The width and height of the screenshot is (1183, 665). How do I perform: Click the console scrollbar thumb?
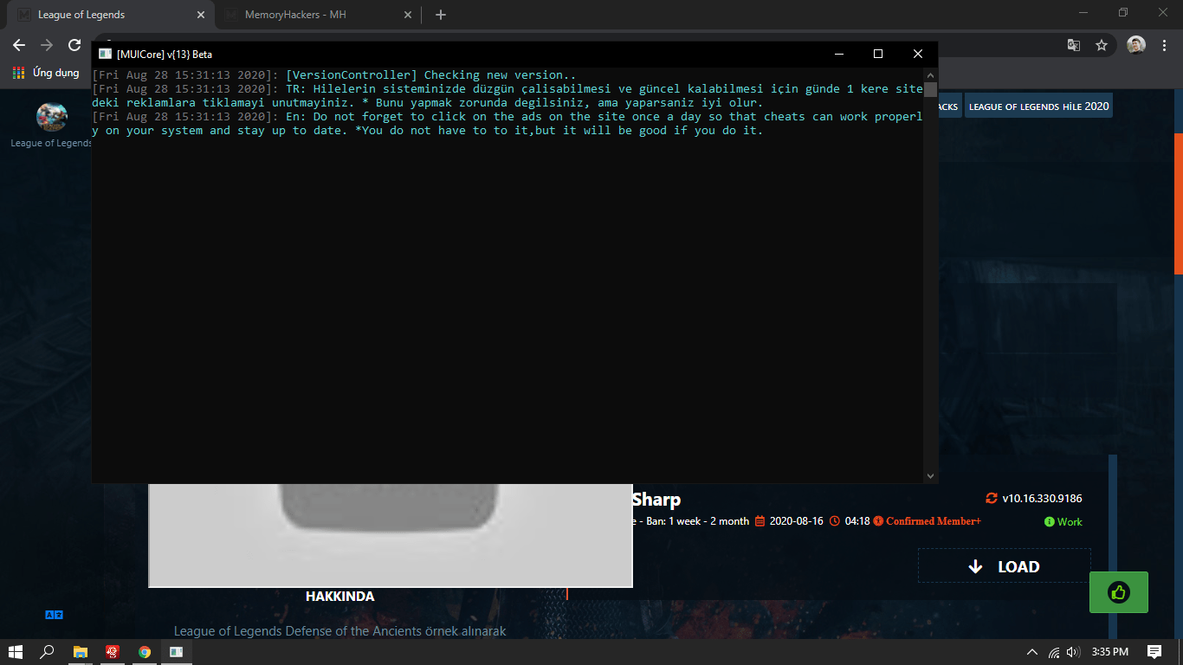point(930,89)
